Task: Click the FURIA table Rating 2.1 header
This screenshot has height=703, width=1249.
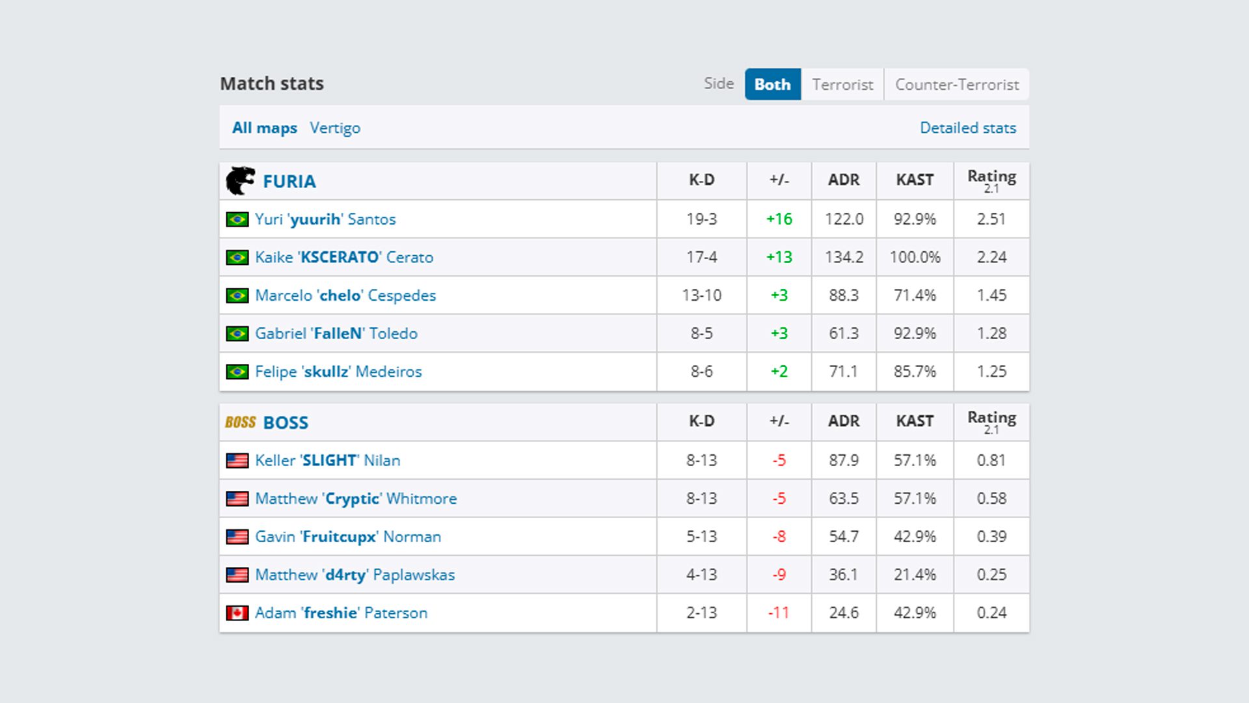Action: 991,180
